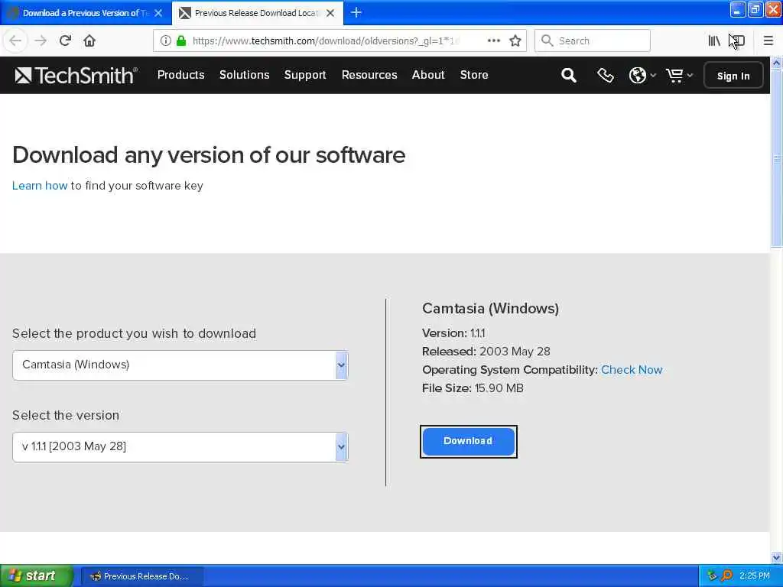The image size is (783, 587).
Task: Reload the current page
Action: coord(65,41)
